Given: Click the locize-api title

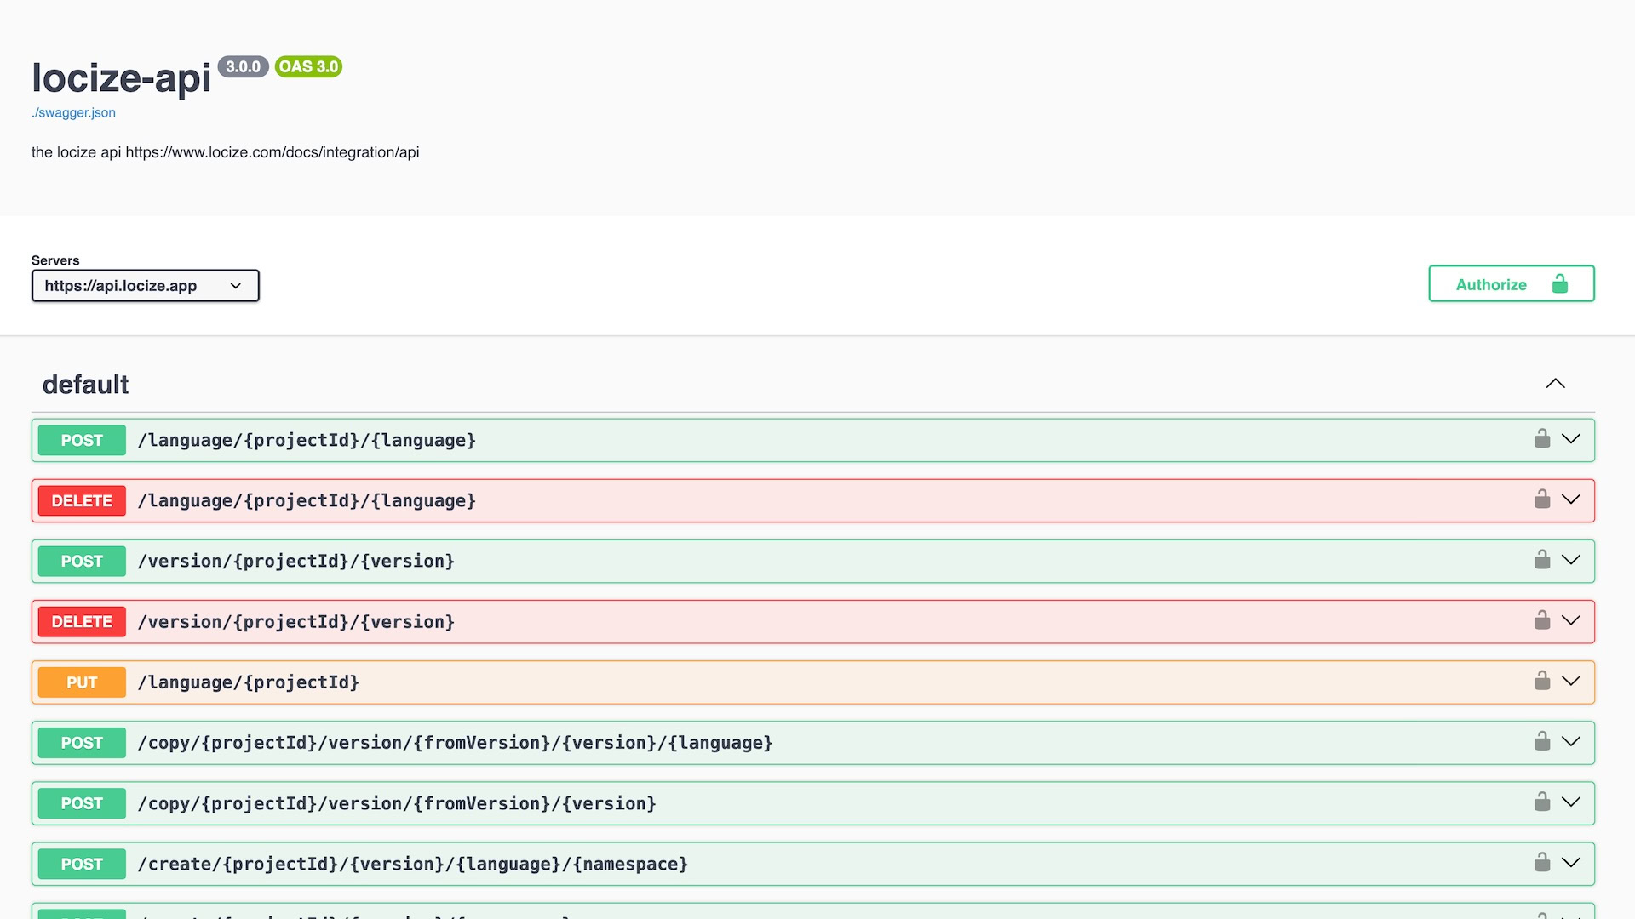Looking at the screenshot, I should (x=122, y=78).
